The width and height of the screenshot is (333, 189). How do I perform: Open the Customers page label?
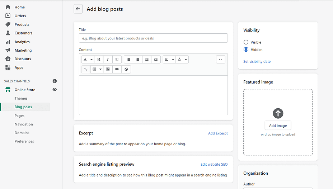click(x=23, y=33)
